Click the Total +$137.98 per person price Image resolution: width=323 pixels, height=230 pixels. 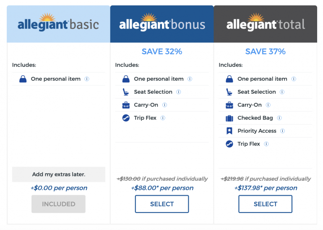coord(266,188)
